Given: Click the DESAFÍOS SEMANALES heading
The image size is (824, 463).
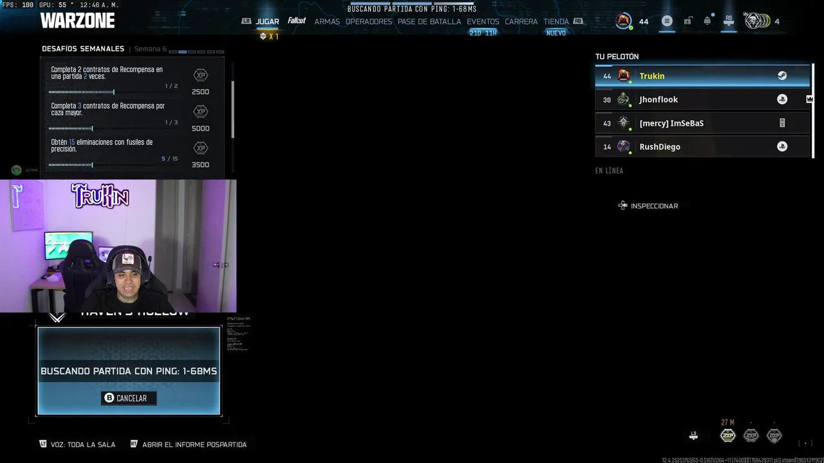Looking at the screenshot, I should click(x=83, y=49).
